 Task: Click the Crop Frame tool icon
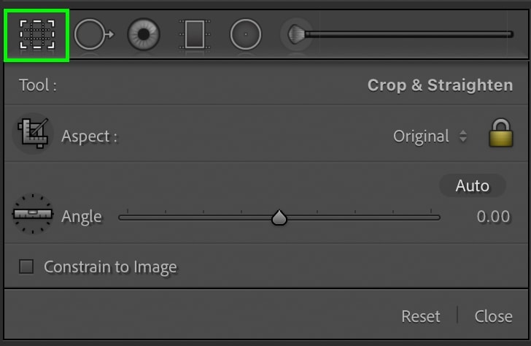(33, 133)
